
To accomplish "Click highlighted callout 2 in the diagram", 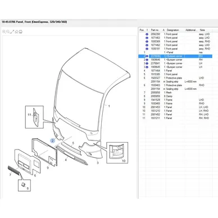I will click(x=53, y=140).
